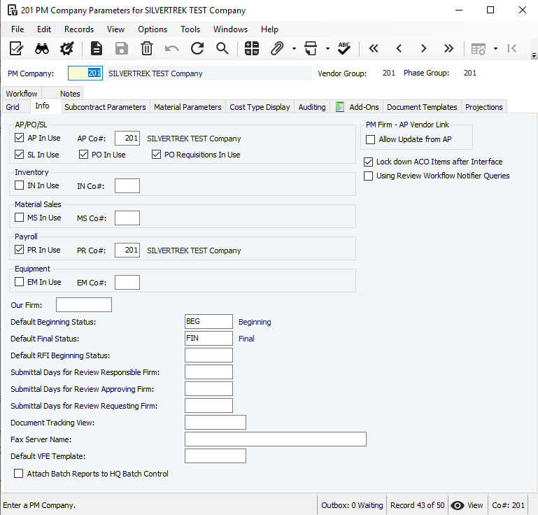Open the Tools menu
538x515 pixels.
(190, 29)
